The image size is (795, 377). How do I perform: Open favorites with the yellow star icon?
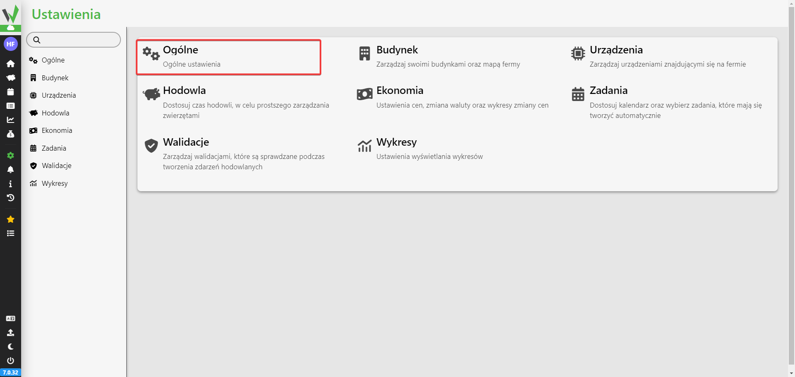point(10,219)
